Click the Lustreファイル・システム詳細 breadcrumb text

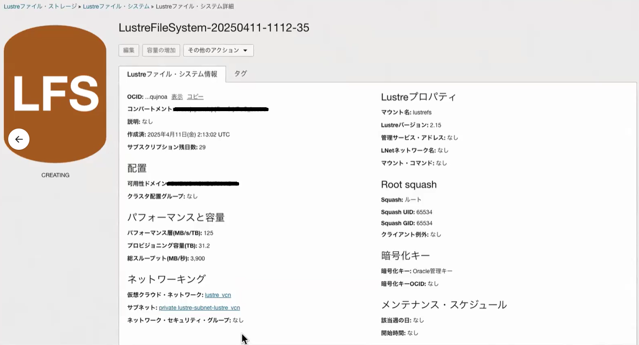pyautogui.click(x=195, y=7)
